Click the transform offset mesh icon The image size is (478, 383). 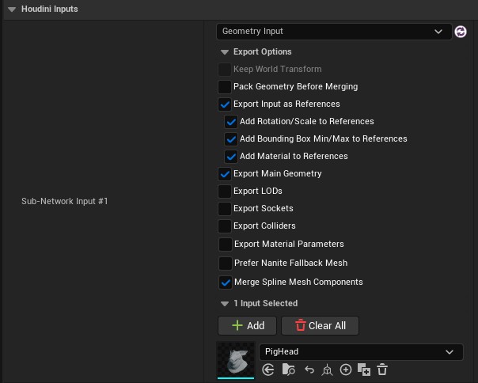(x=327, y=370)
